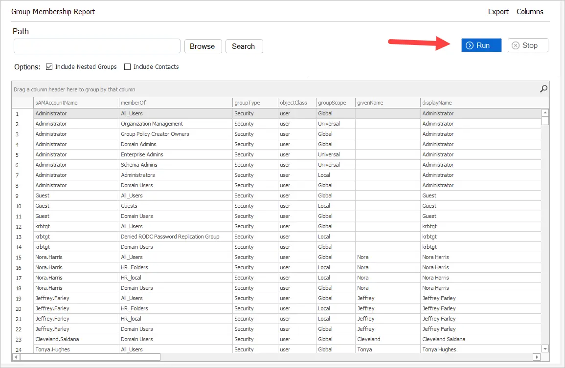Sort by displayName column header
Screen dimensions: 565x368
click(x=481, y=103)
